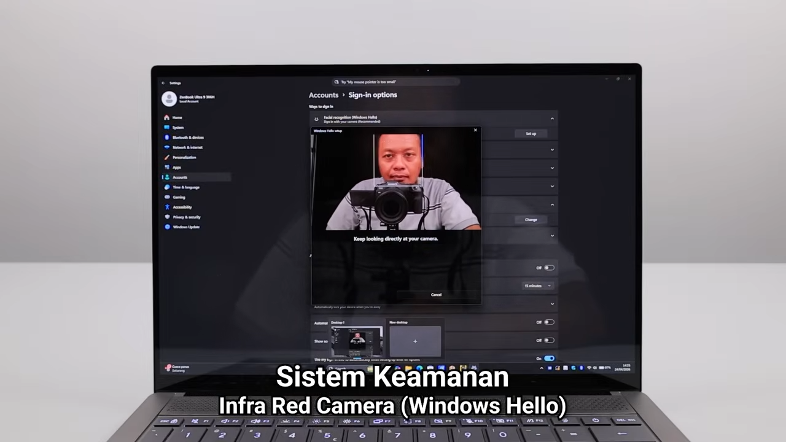Open the 15 minutes dropdown
Image resolution: width=786 pixels, height=442 pixels.
[538, 286]
